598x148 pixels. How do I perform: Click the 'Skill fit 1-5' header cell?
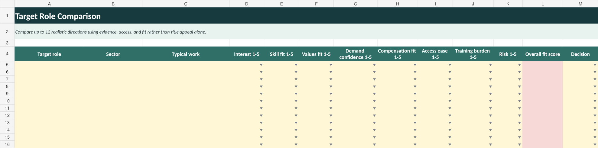coord(281,54)
